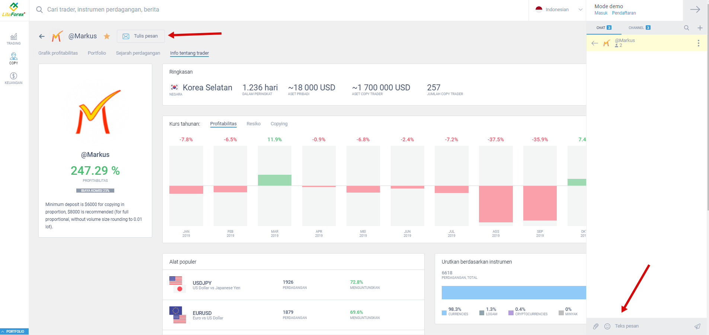The height and width of the screenshot is (335, 709).
Task: Open the Pendaftaran link
Action: (624, 13)
